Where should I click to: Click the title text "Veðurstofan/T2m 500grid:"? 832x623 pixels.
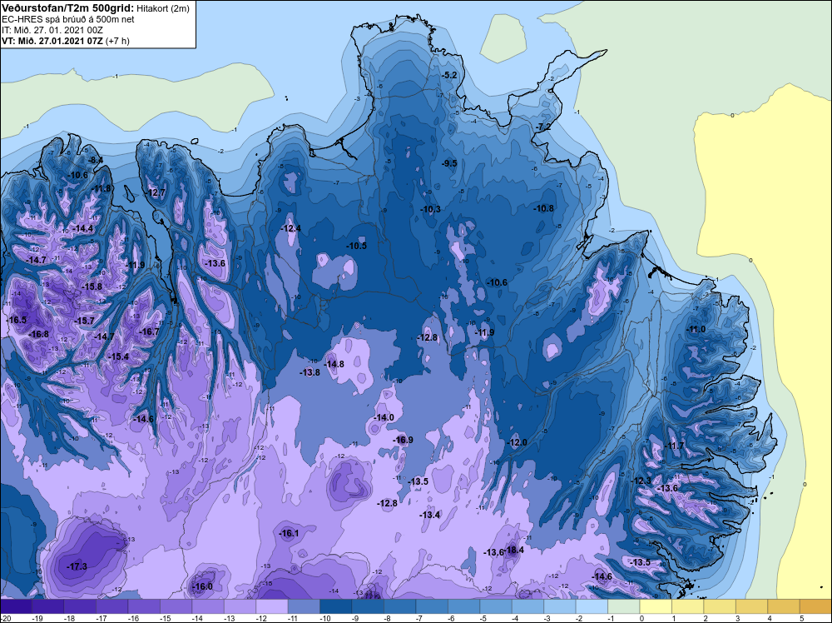click(x=68, y=8)
